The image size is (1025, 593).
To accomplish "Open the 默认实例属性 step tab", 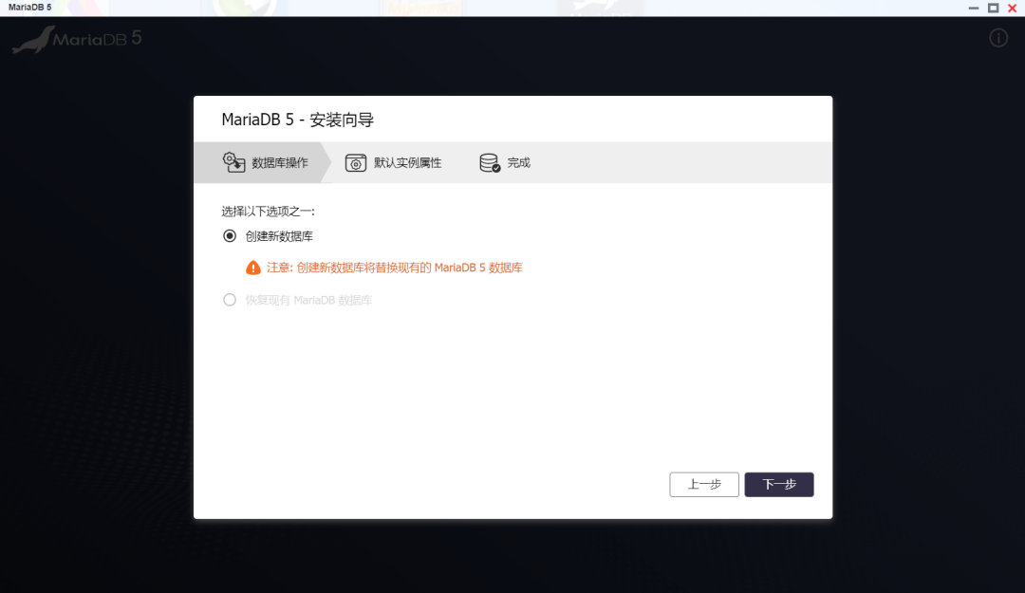I will click(x=394, y=163).
